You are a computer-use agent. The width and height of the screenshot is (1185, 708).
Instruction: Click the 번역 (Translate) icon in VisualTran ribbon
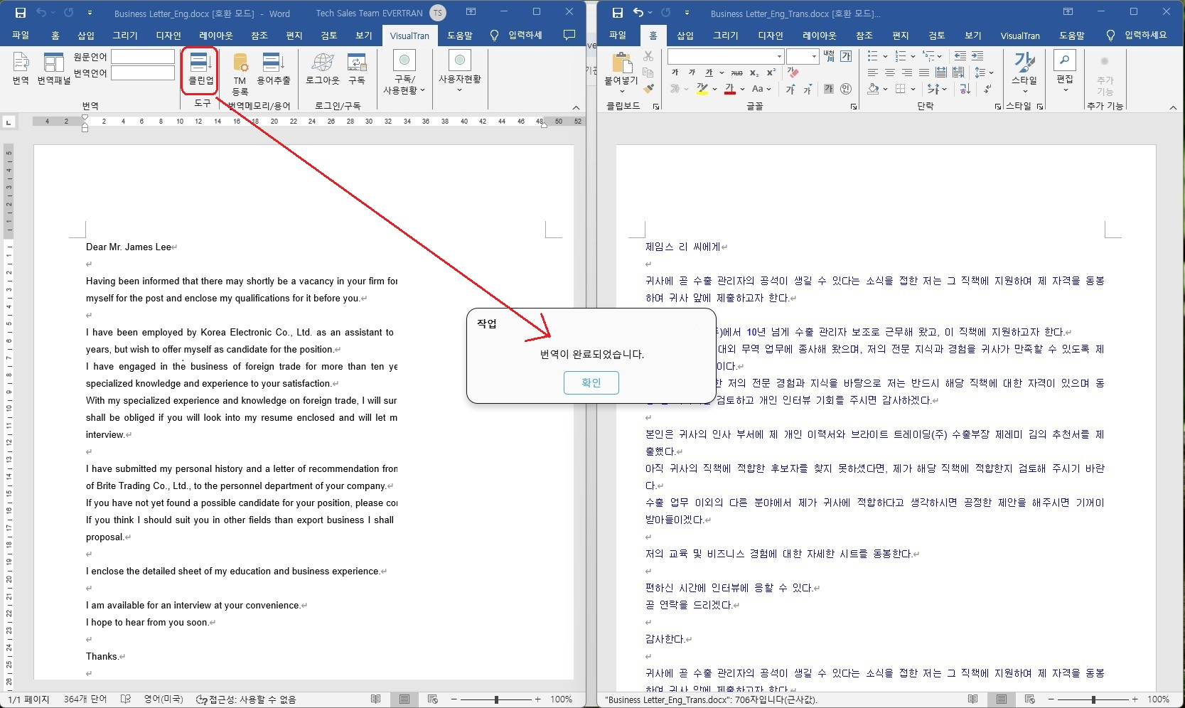21,69
